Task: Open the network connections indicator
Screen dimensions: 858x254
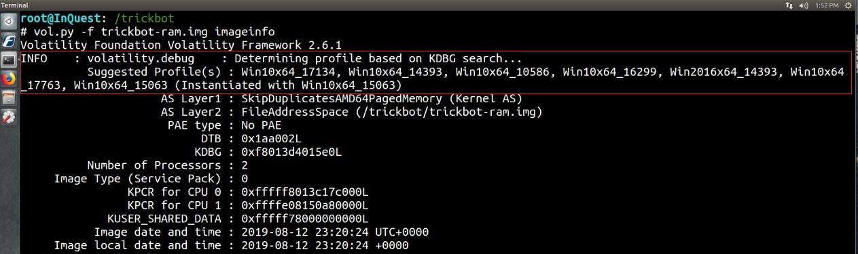Action: click(788, 5)
